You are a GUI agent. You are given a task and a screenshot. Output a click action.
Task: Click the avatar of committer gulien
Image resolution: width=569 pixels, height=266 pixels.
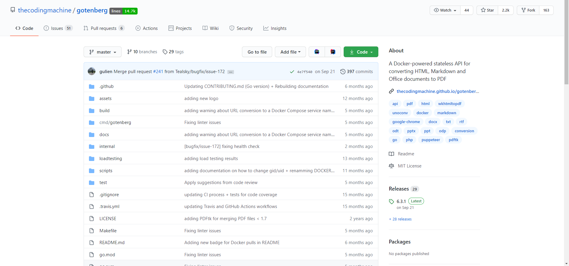(92, 71)
